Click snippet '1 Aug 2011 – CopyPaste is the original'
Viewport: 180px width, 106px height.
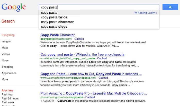pos(93,101)
